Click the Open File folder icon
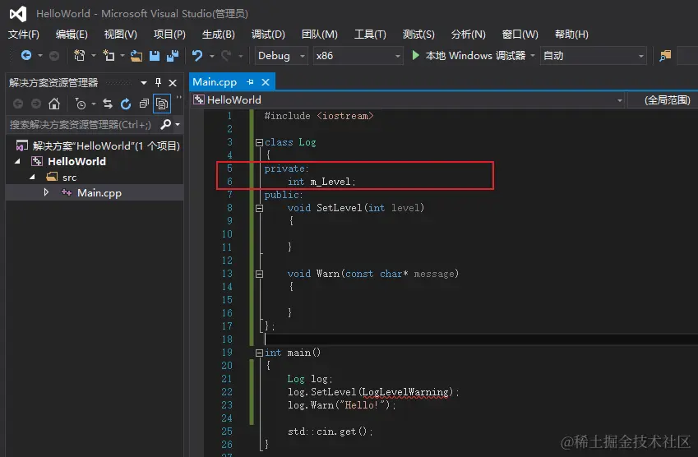 coord(136,56)
